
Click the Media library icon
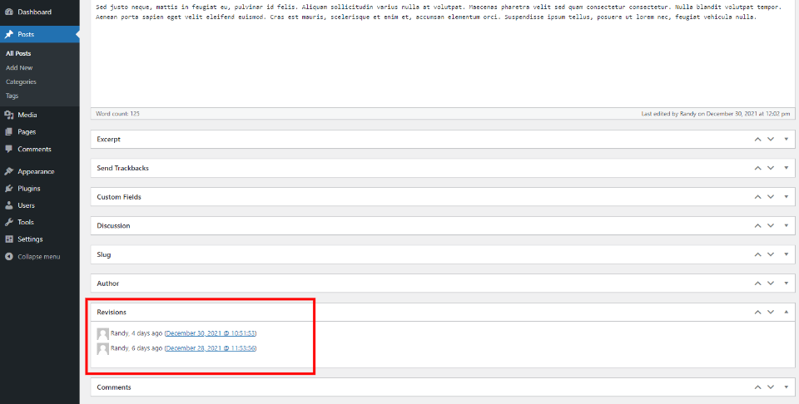click(8, 115)
